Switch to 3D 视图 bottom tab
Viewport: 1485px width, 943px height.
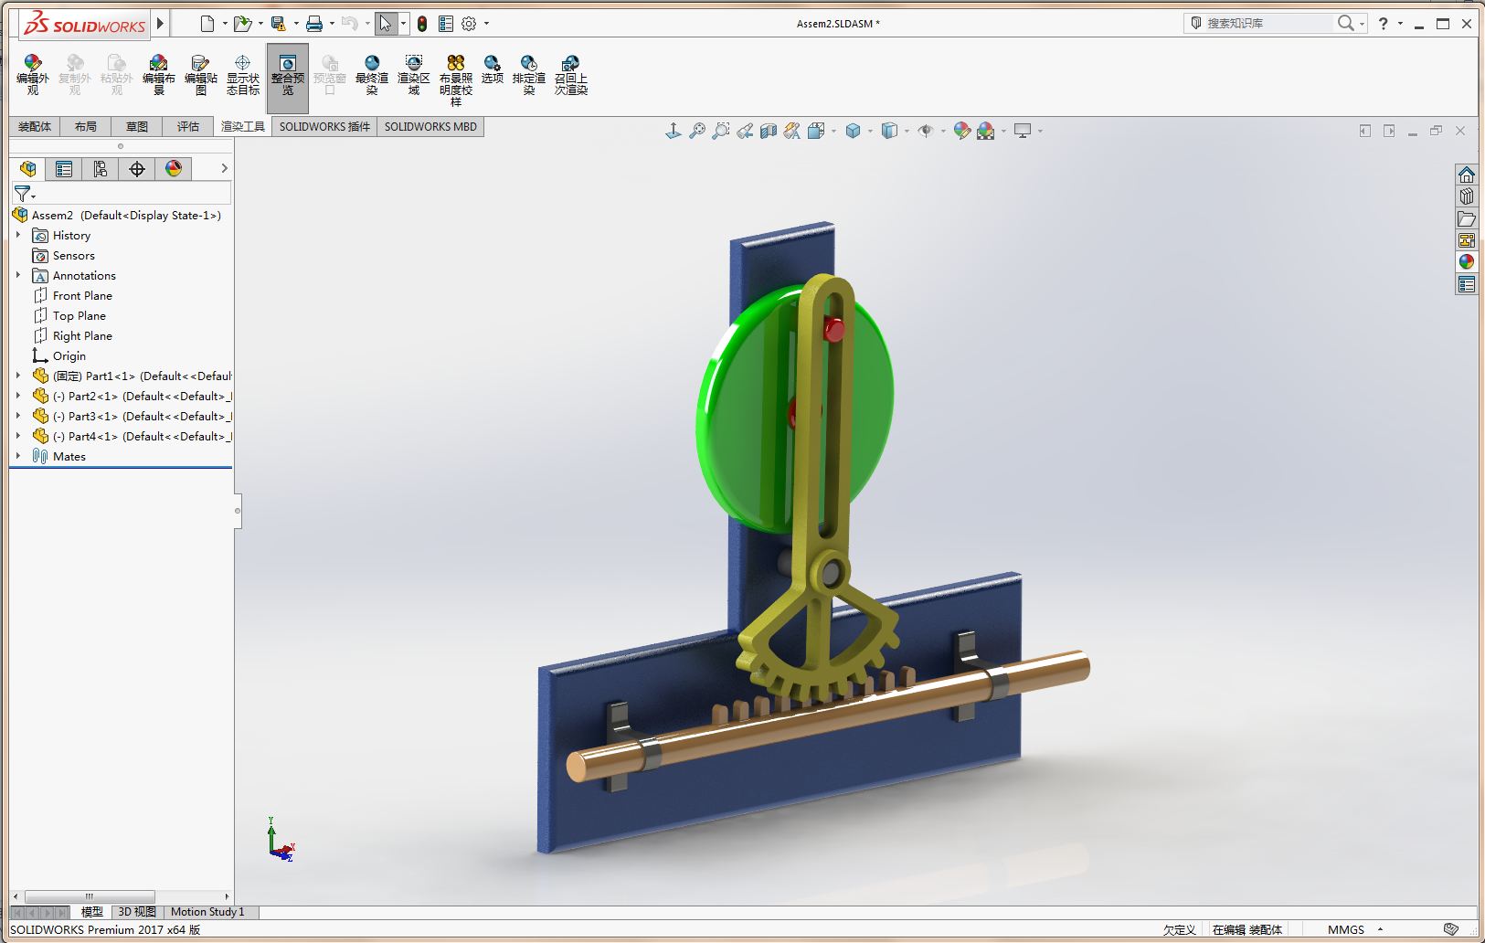(x=137, y=911)
